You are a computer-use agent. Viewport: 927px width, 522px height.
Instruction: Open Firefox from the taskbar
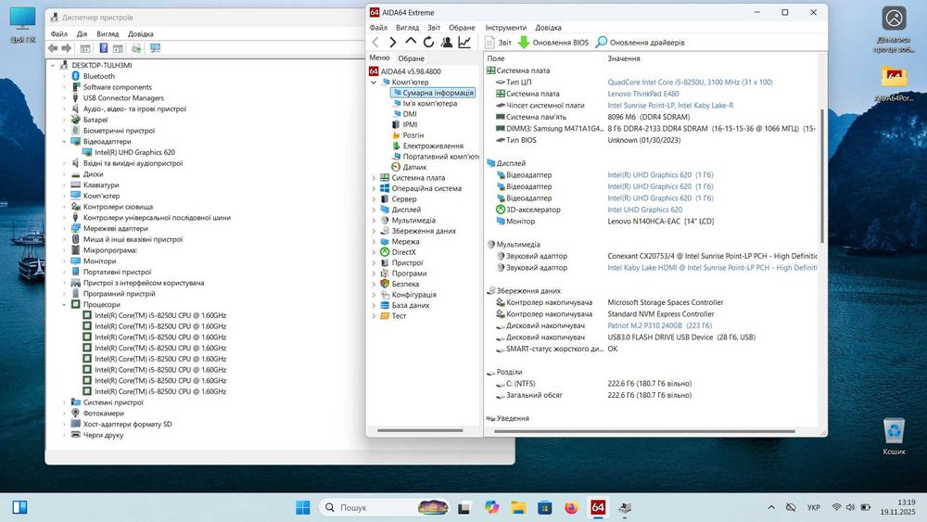pyautogui.click(x=571, y=507)
